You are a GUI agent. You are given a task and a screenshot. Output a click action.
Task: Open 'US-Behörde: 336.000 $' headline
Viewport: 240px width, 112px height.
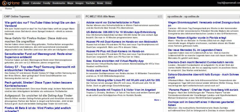point(121,32)
